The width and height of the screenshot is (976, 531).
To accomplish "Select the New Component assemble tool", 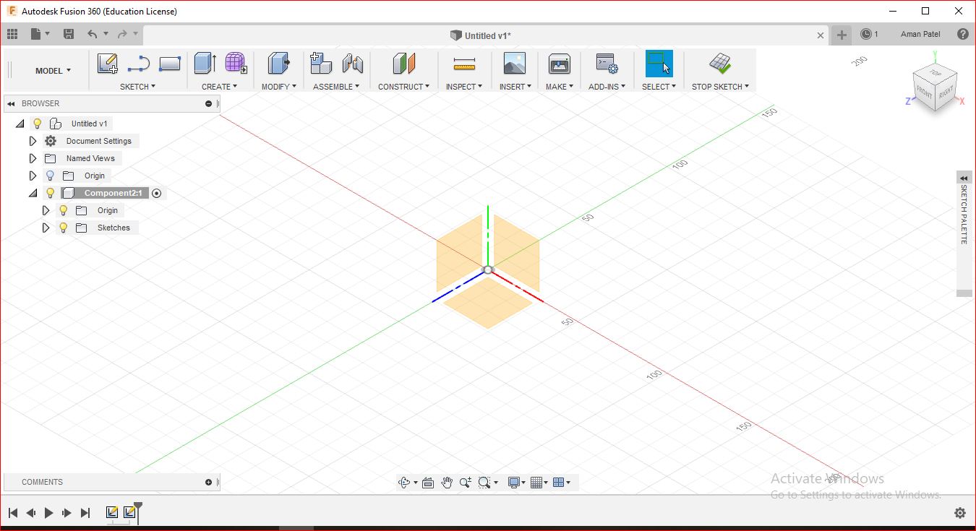I will (321, 64).
